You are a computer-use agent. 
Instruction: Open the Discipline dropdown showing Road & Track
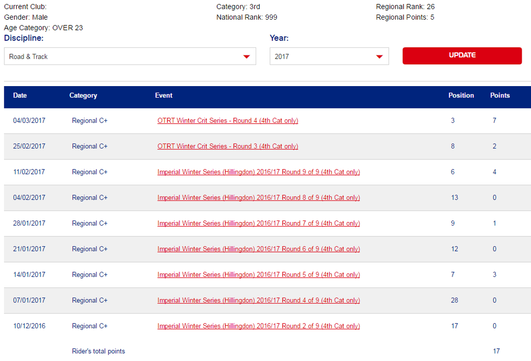coord(130,57)
